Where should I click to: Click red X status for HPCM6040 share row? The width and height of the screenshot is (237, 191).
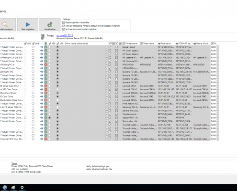[x=46, y=64]
